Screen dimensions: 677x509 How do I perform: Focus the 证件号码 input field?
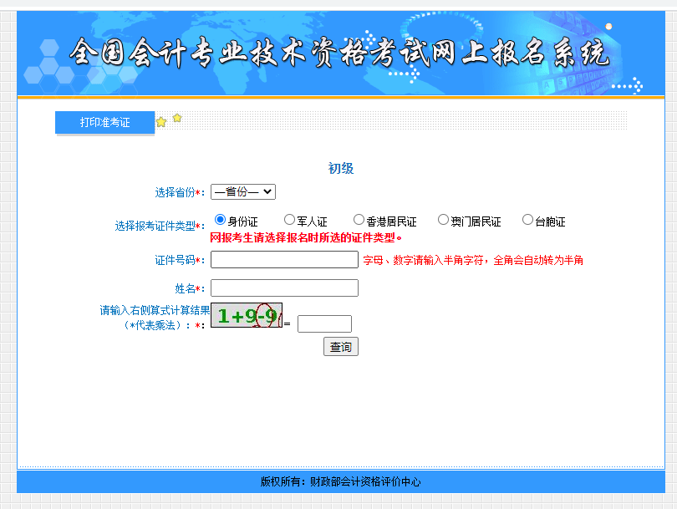coord(284,260)
